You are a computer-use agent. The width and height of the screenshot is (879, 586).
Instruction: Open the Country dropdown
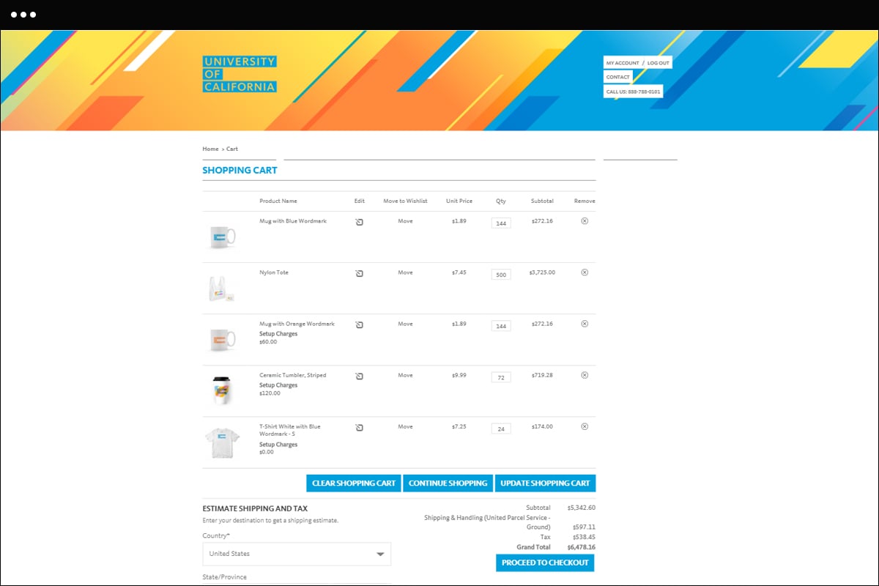pyautogui.click(x=297, y=554)
